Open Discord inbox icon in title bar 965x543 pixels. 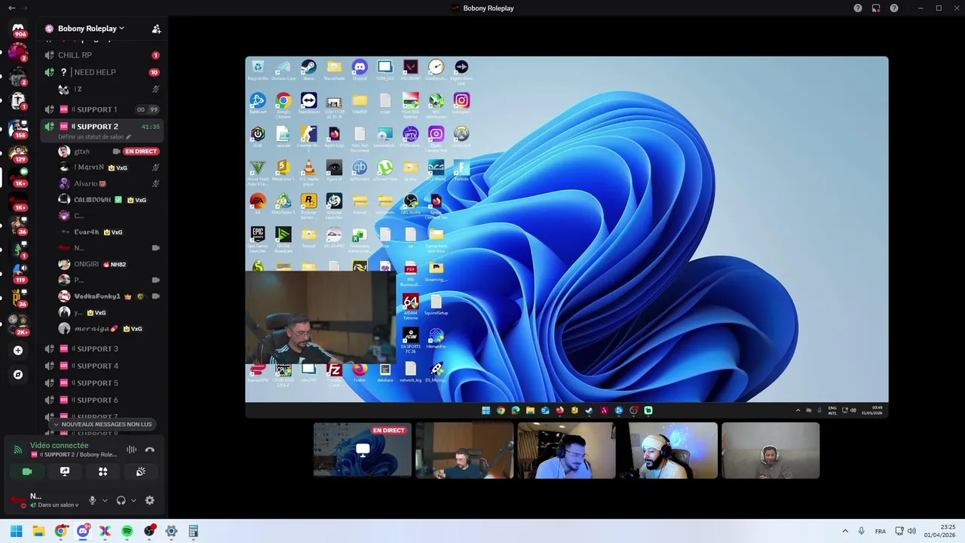point(876,8)
